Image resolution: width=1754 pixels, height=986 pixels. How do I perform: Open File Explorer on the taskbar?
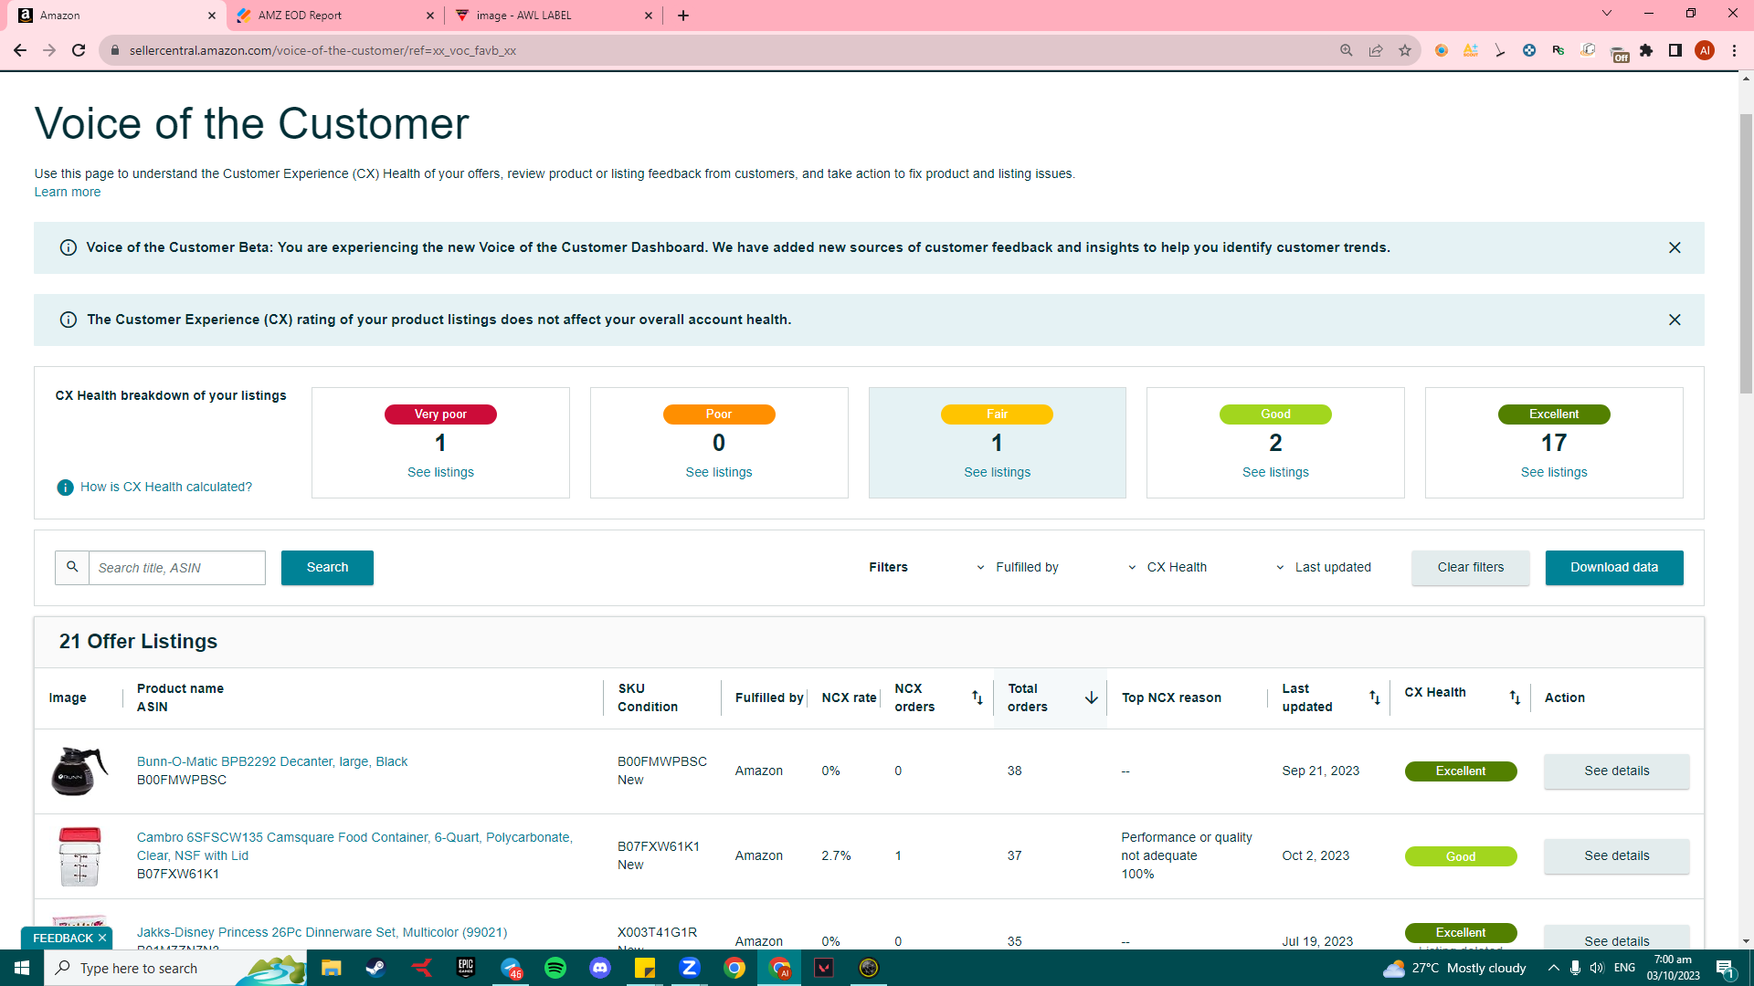[331, 968]
